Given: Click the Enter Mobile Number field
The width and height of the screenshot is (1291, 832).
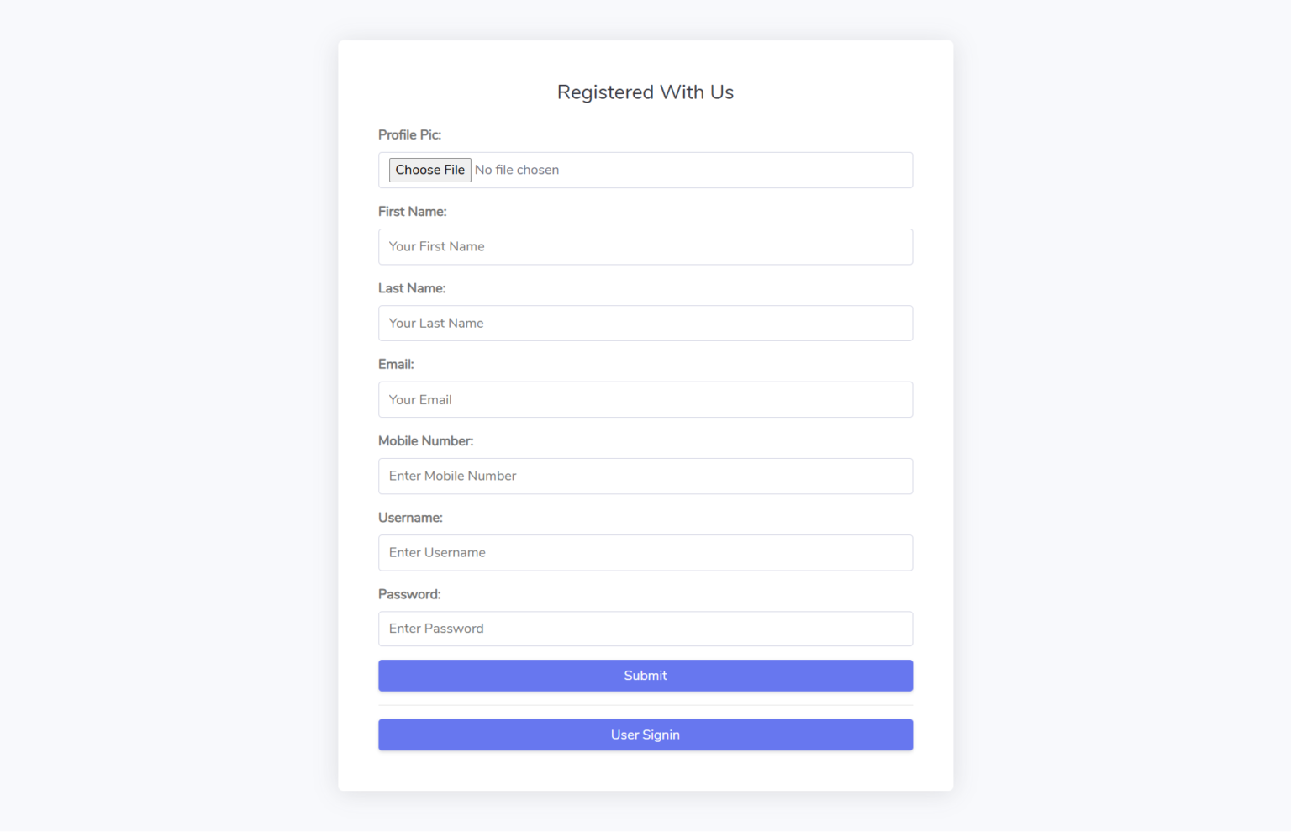Looking at the screenshot, I should point(645,476).
